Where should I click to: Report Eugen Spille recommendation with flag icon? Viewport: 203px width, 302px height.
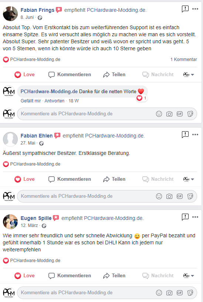(185, 217)
